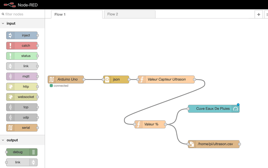Click the filter nodes search field

pyautogui.click(x=23, y=14)
